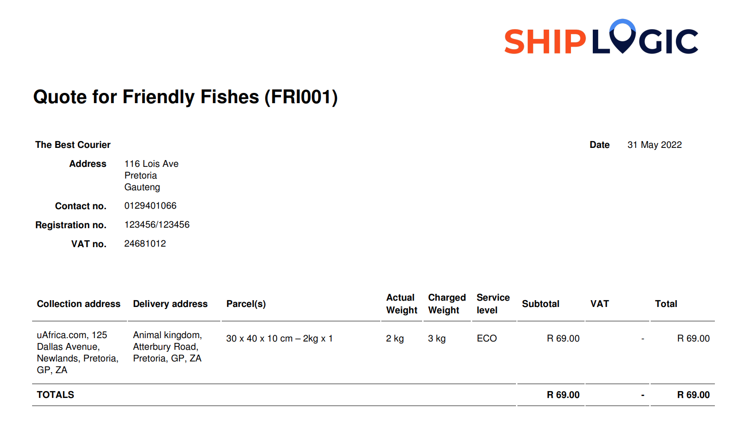Click the TOTALS row label
Image resolution: width=746 pixels, height=432 pixels.
55,395
